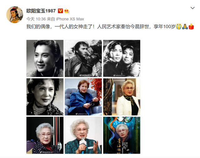Screen dimensions: 200x158
Task: Open the polka dot outfit photo thumbnail
Action: (x=45, y=135)
